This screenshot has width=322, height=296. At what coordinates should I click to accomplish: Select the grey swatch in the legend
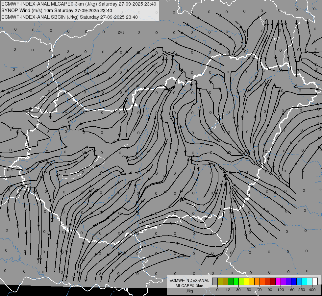215,281
